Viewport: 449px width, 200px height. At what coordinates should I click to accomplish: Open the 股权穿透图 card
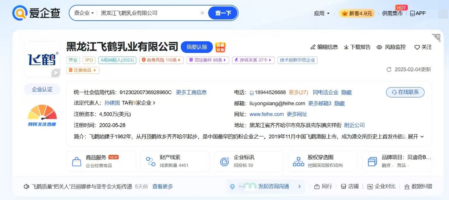(x=322, y=161)
